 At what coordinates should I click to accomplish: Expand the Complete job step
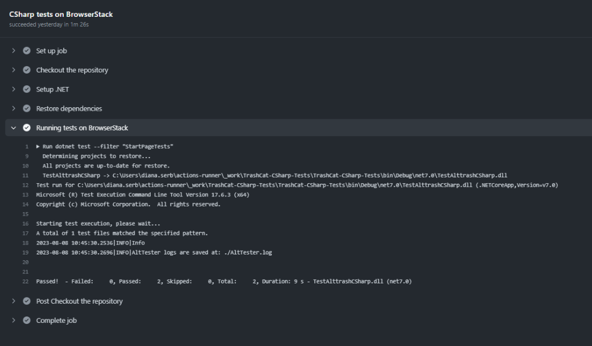pyautogui.click(x=13, y=320)
